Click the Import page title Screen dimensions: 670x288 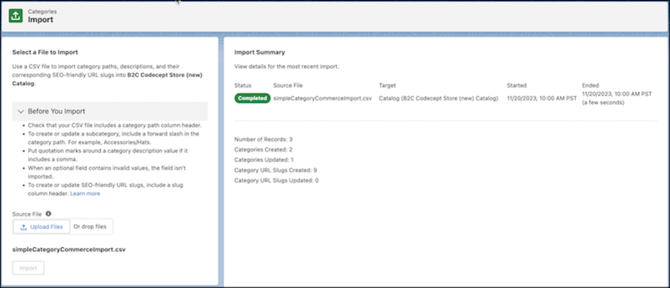(x=41, y=19)
